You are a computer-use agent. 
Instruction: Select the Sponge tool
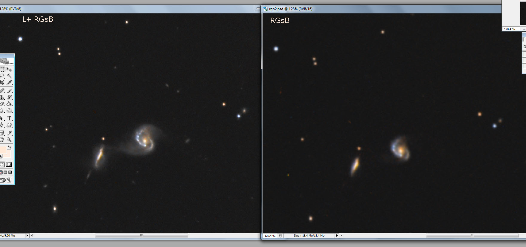[9, 111]
